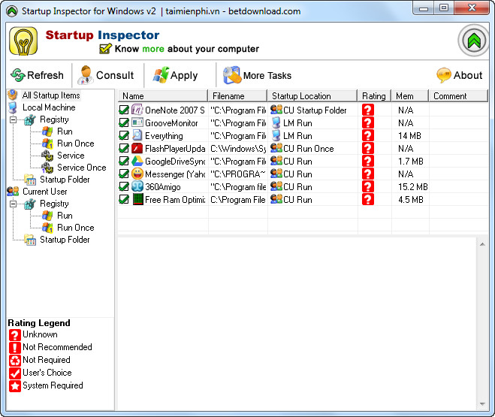Uncheck Free Ram Optimizer startup item
495x417 pixels.
click(124, 200)
